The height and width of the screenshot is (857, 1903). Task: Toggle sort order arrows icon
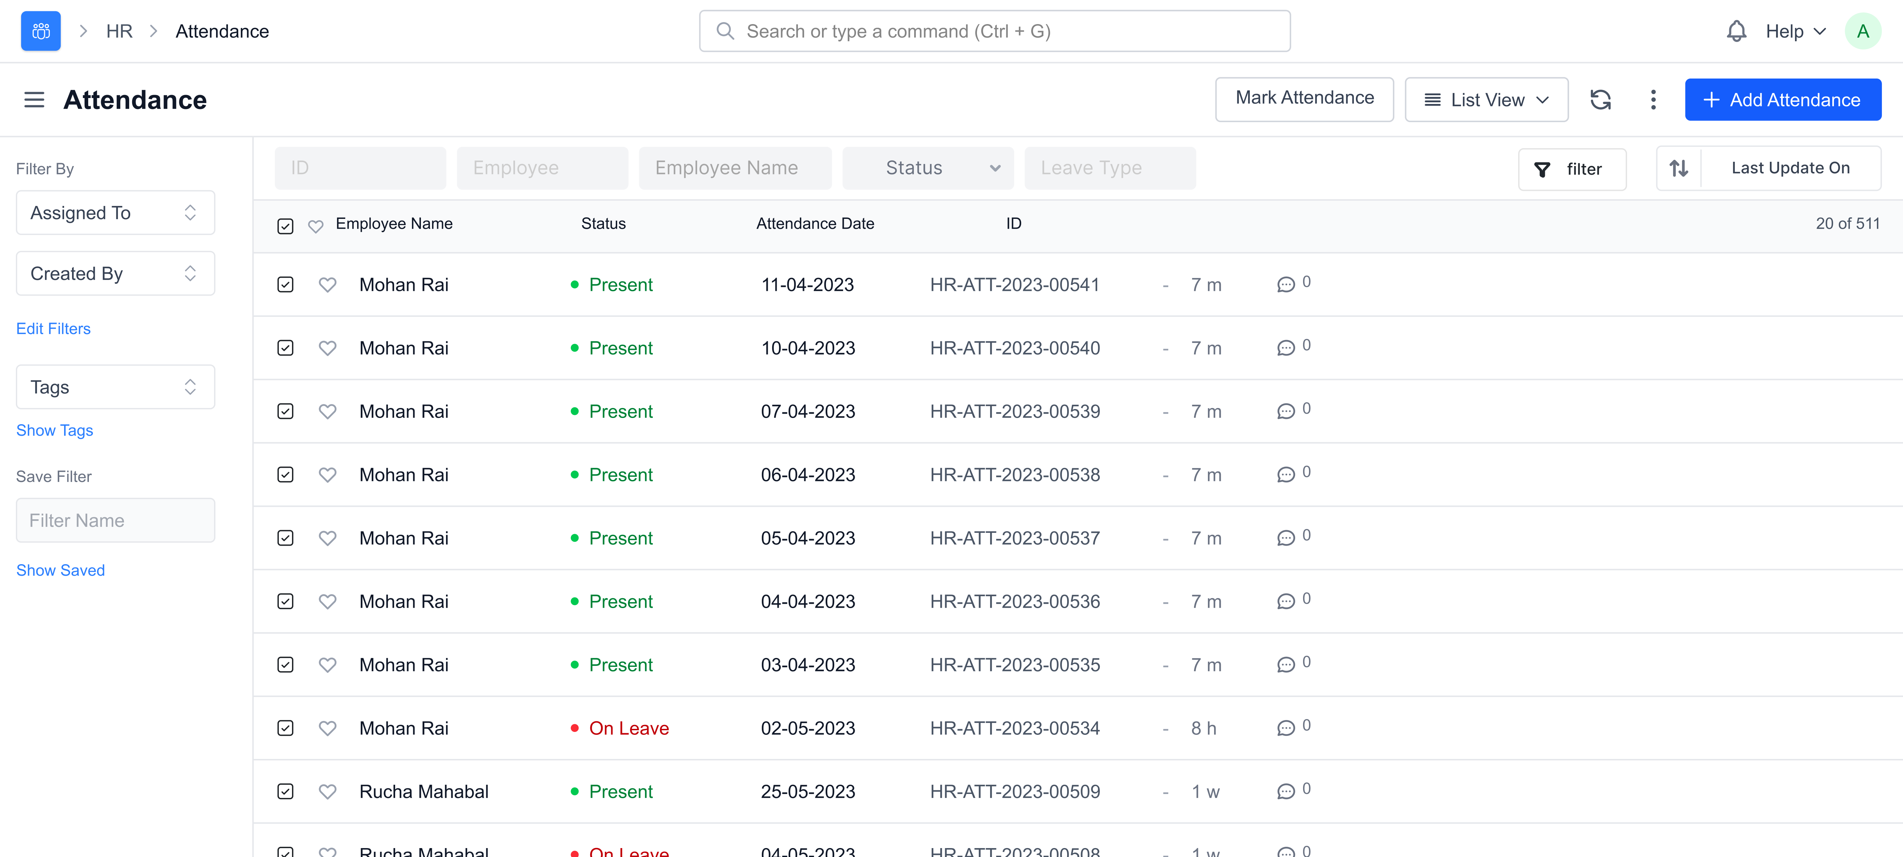click(x=1678, y=168)
